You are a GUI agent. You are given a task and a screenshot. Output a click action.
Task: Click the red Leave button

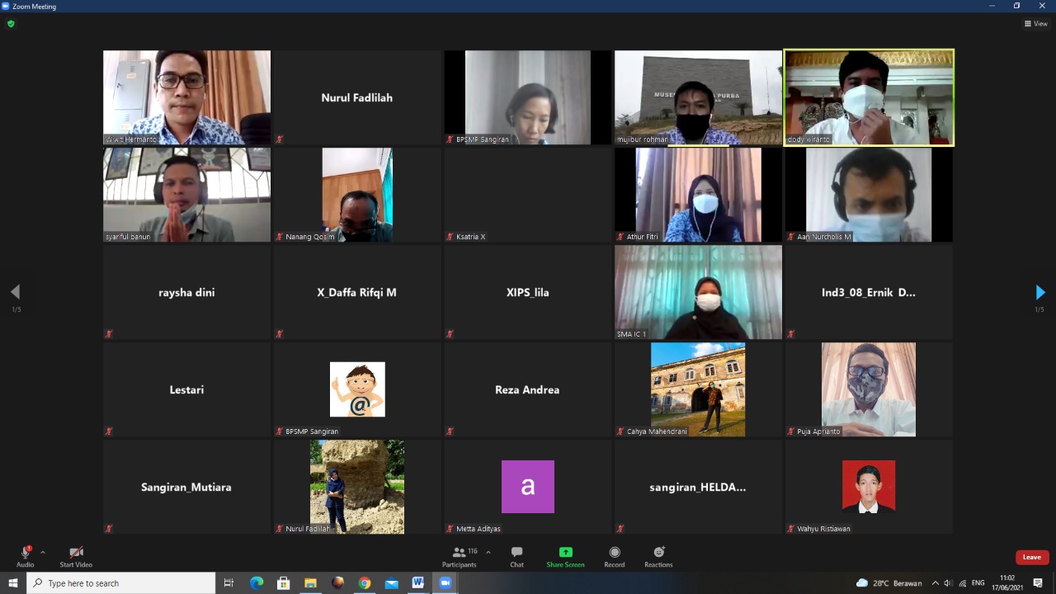point(1032,557)
